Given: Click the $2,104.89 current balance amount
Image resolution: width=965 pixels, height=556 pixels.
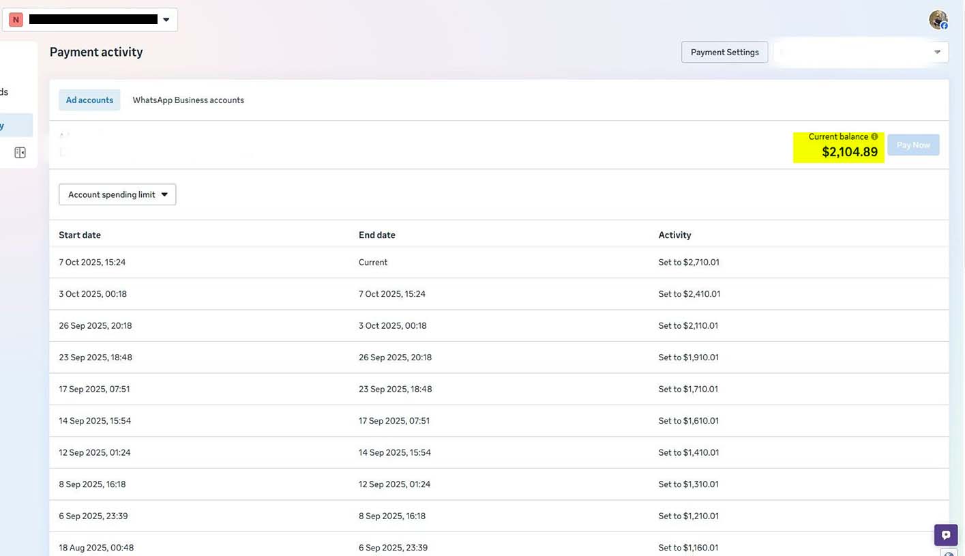Looking at the screenshot, I should pyautogui.click(x=849, y=151).
